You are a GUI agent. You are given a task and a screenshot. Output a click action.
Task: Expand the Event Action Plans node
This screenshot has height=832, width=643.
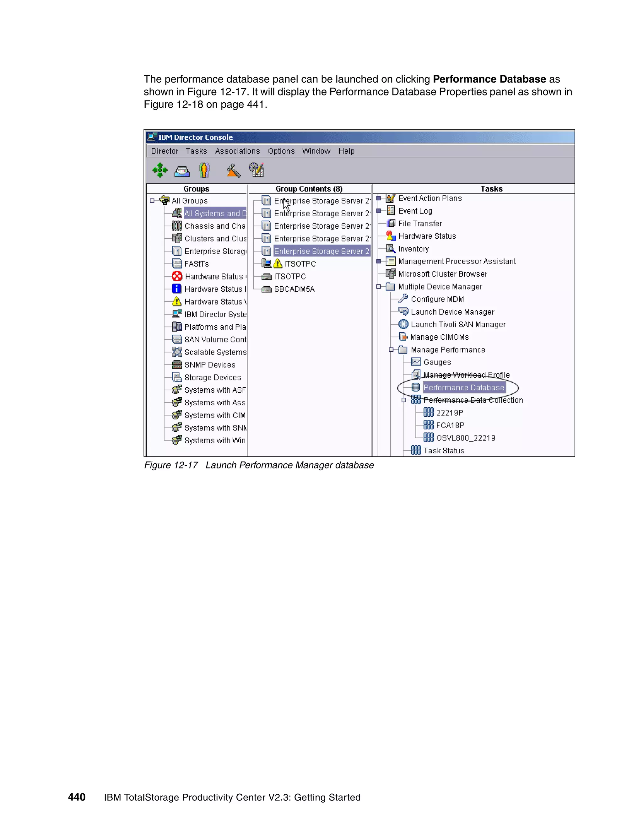click(x=379, y=198)
